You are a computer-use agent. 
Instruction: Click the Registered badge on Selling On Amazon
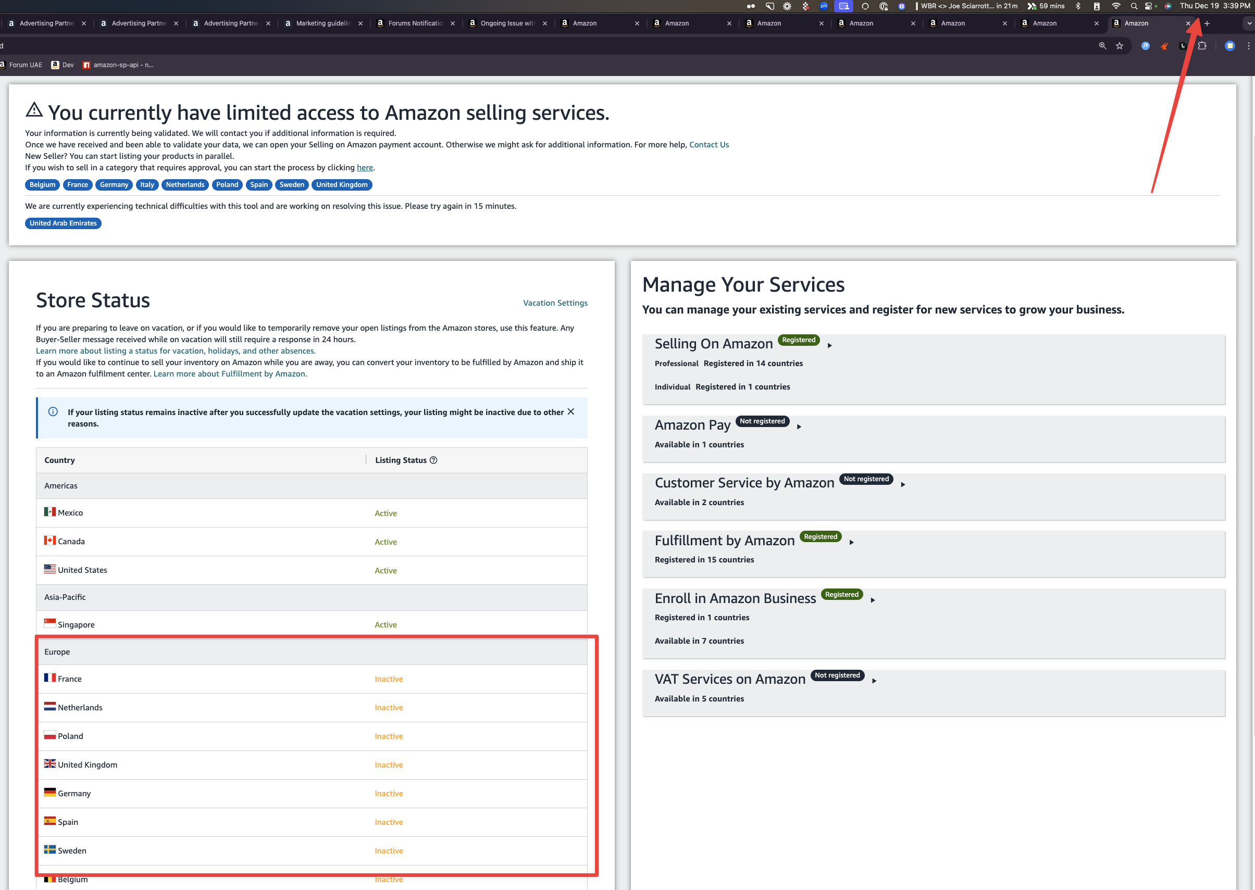click(x=798, y=340)
